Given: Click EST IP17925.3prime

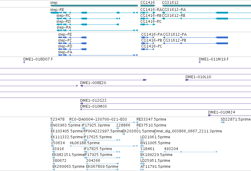Looking at the screenshot, I should point(96,125).
